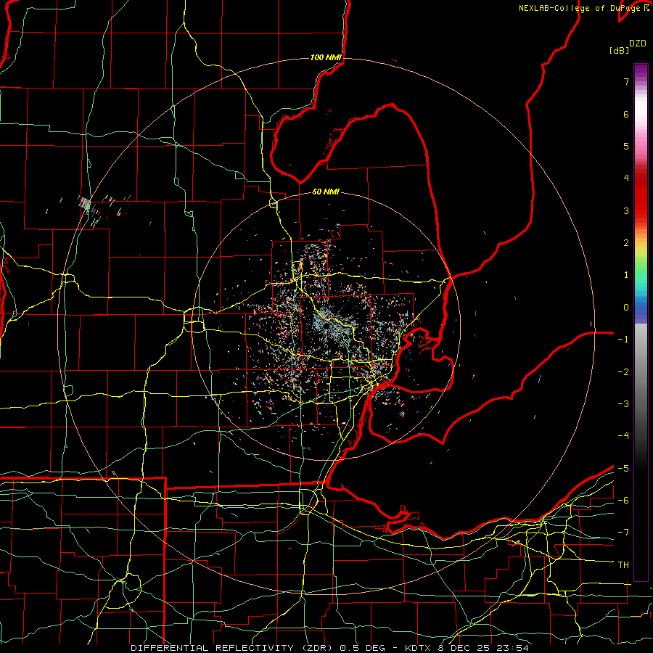Select the 3 dB red color band
This screenshot has height=653, width=653.
coord(641,210)
